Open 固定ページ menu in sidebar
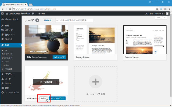Viewport: 172px width, 107px height. pyautogui.click(x=11, y=35)
